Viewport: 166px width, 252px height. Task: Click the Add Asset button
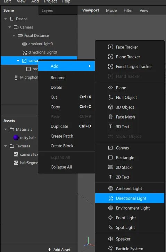59,250
